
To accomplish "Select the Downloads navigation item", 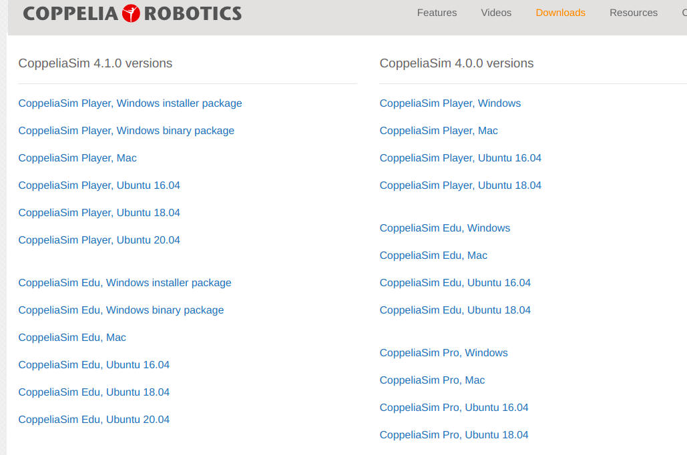I will click(x=560, y=13).
